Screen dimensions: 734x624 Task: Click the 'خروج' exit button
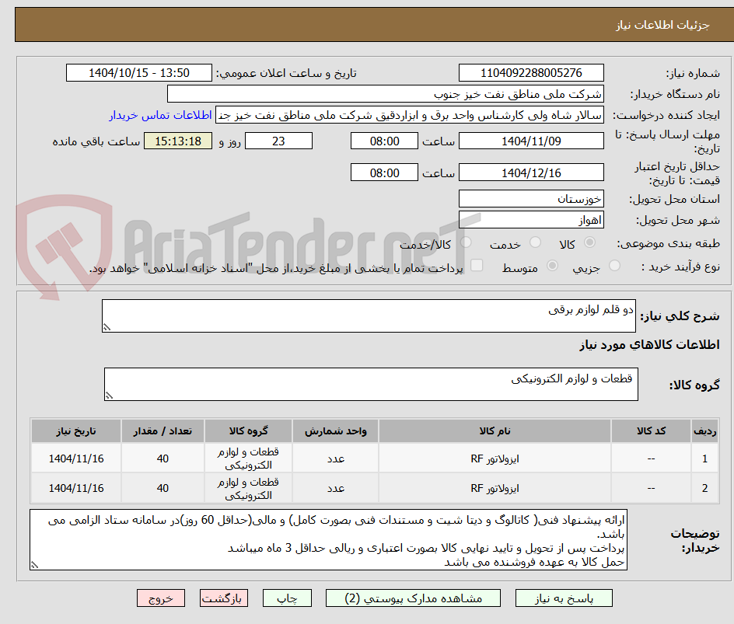coord(160,598)
